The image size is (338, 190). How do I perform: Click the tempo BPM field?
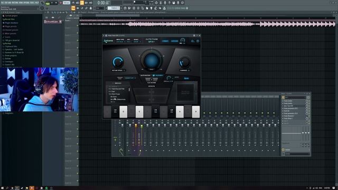[67, 3]
